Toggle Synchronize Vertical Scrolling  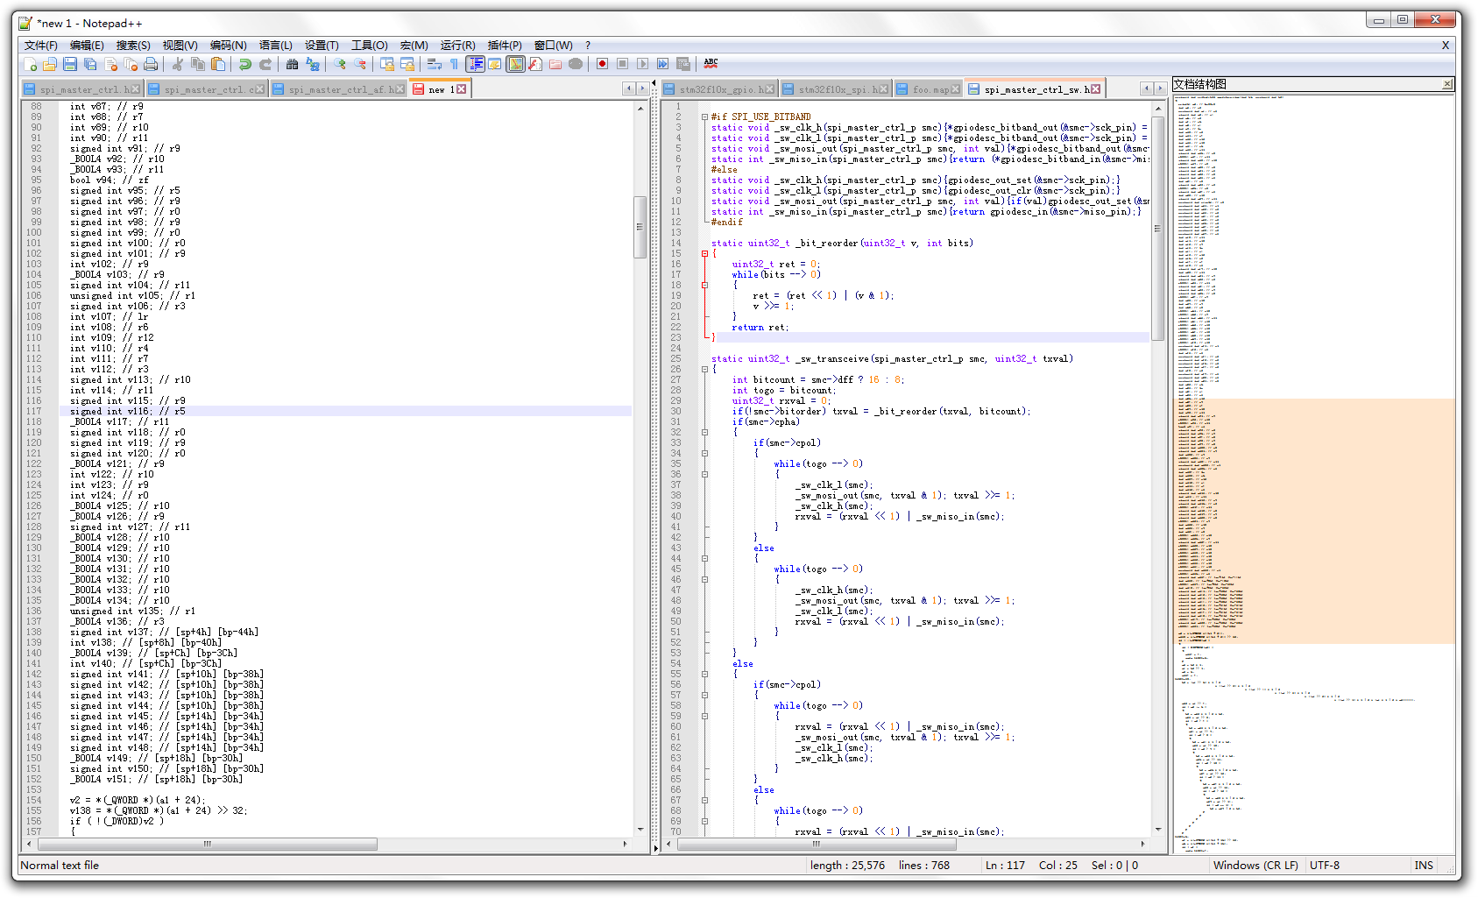tap(387, 64)
